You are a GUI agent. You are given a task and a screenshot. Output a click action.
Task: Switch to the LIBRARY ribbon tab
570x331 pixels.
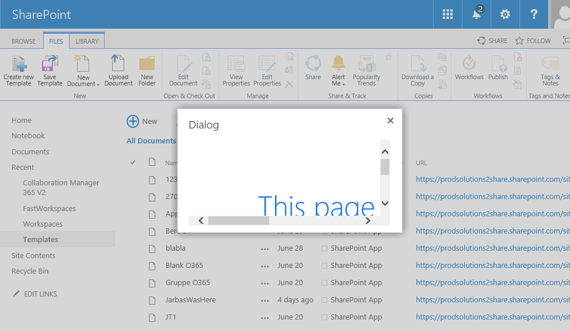[87, 41]
